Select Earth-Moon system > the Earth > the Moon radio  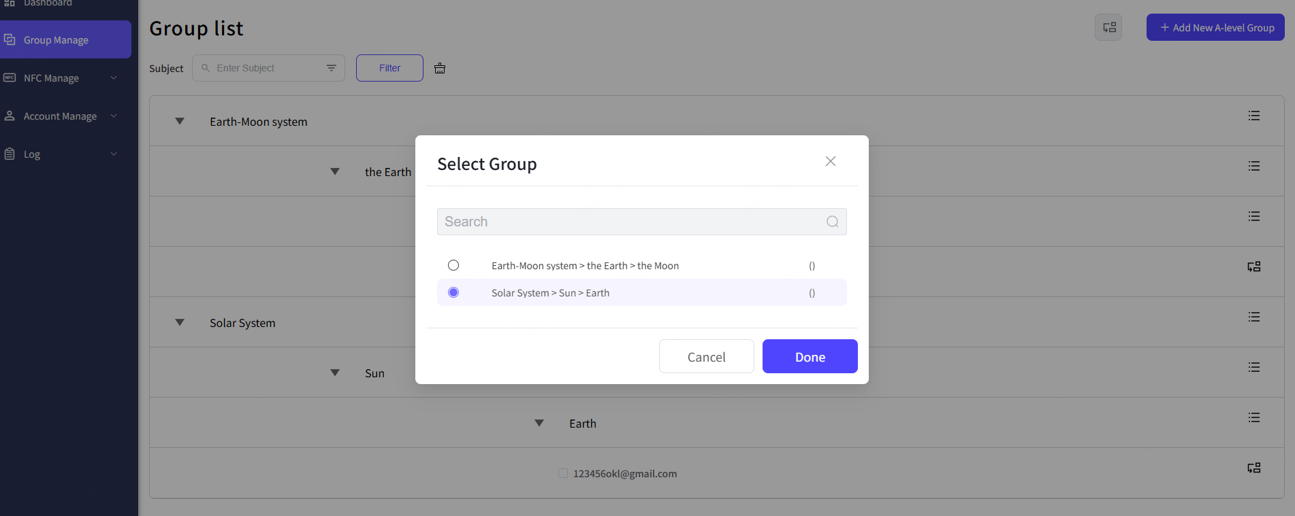pyautogui.click(x=453, y=265)
